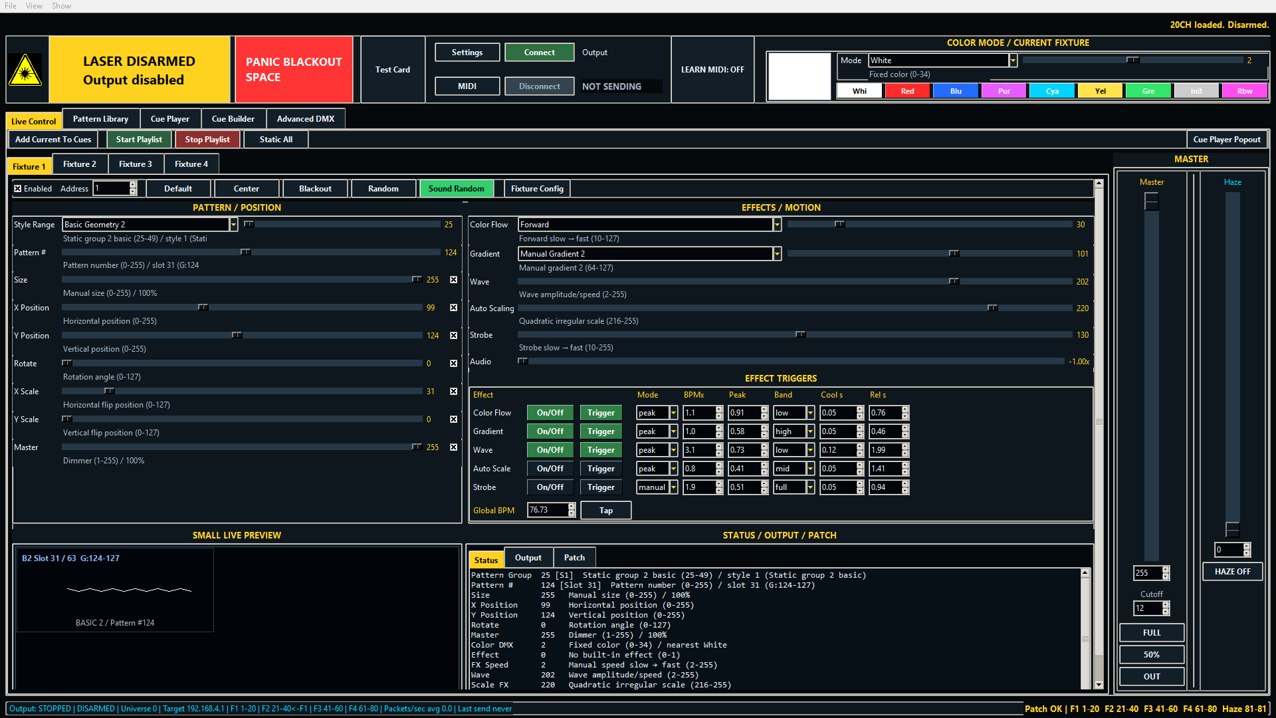The image size is (1276, 718).
Task: Set master to 50%
Action: pyautogui.click(x=1152, y=655)
